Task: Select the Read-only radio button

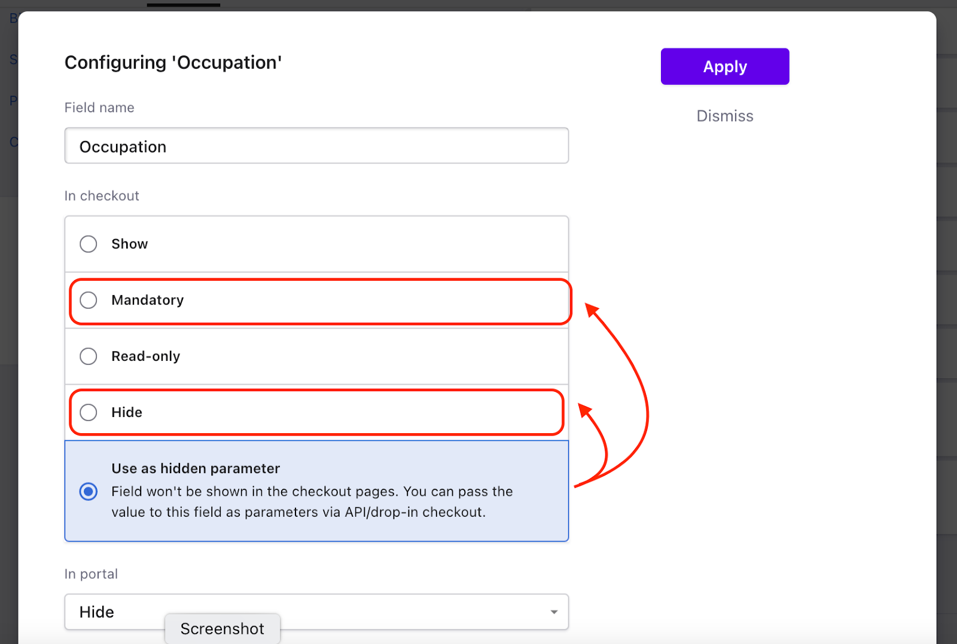Action: click(89, 356)
